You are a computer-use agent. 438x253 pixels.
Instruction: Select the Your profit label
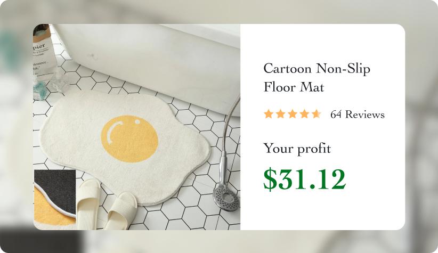click(x=297, y=148)
